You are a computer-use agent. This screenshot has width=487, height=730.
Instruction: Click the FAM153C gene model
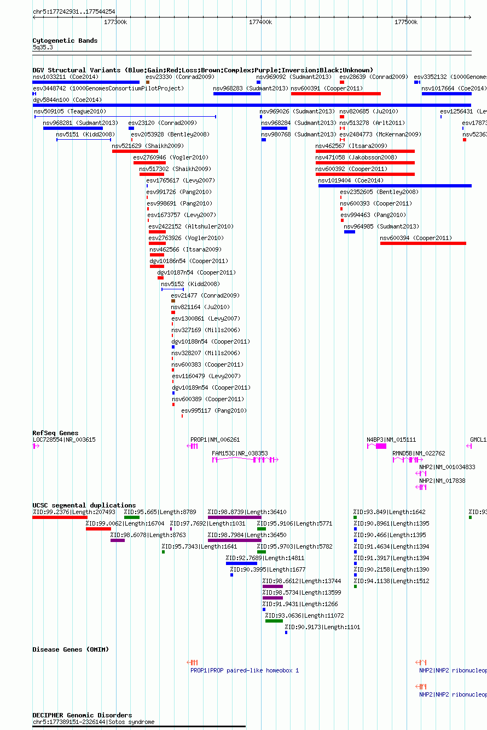coord(245,459)
